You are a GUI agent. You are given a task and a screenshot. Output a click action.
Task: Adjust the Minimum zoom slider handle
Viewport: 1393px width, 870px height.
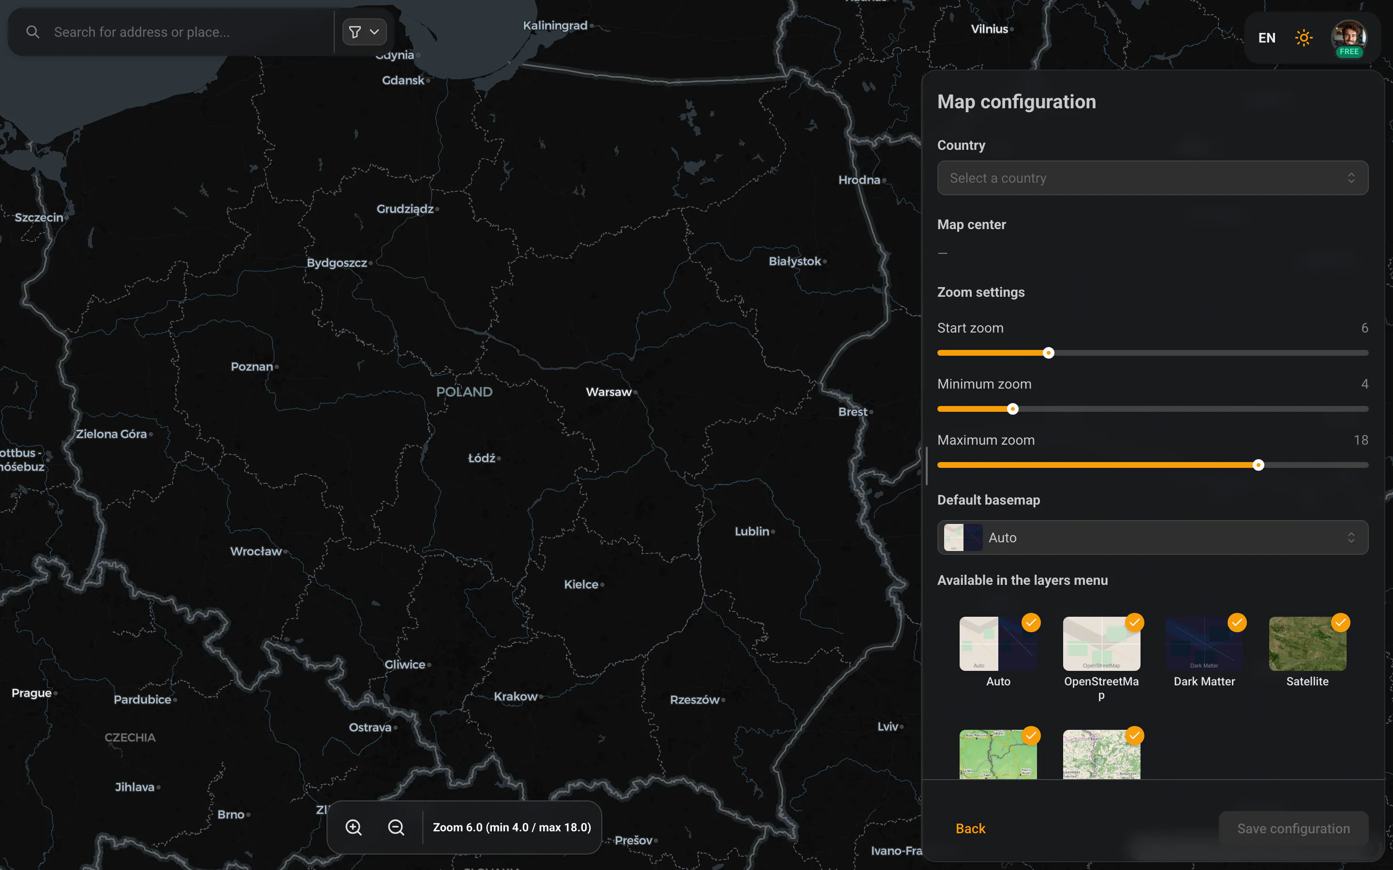(1012, 409)
